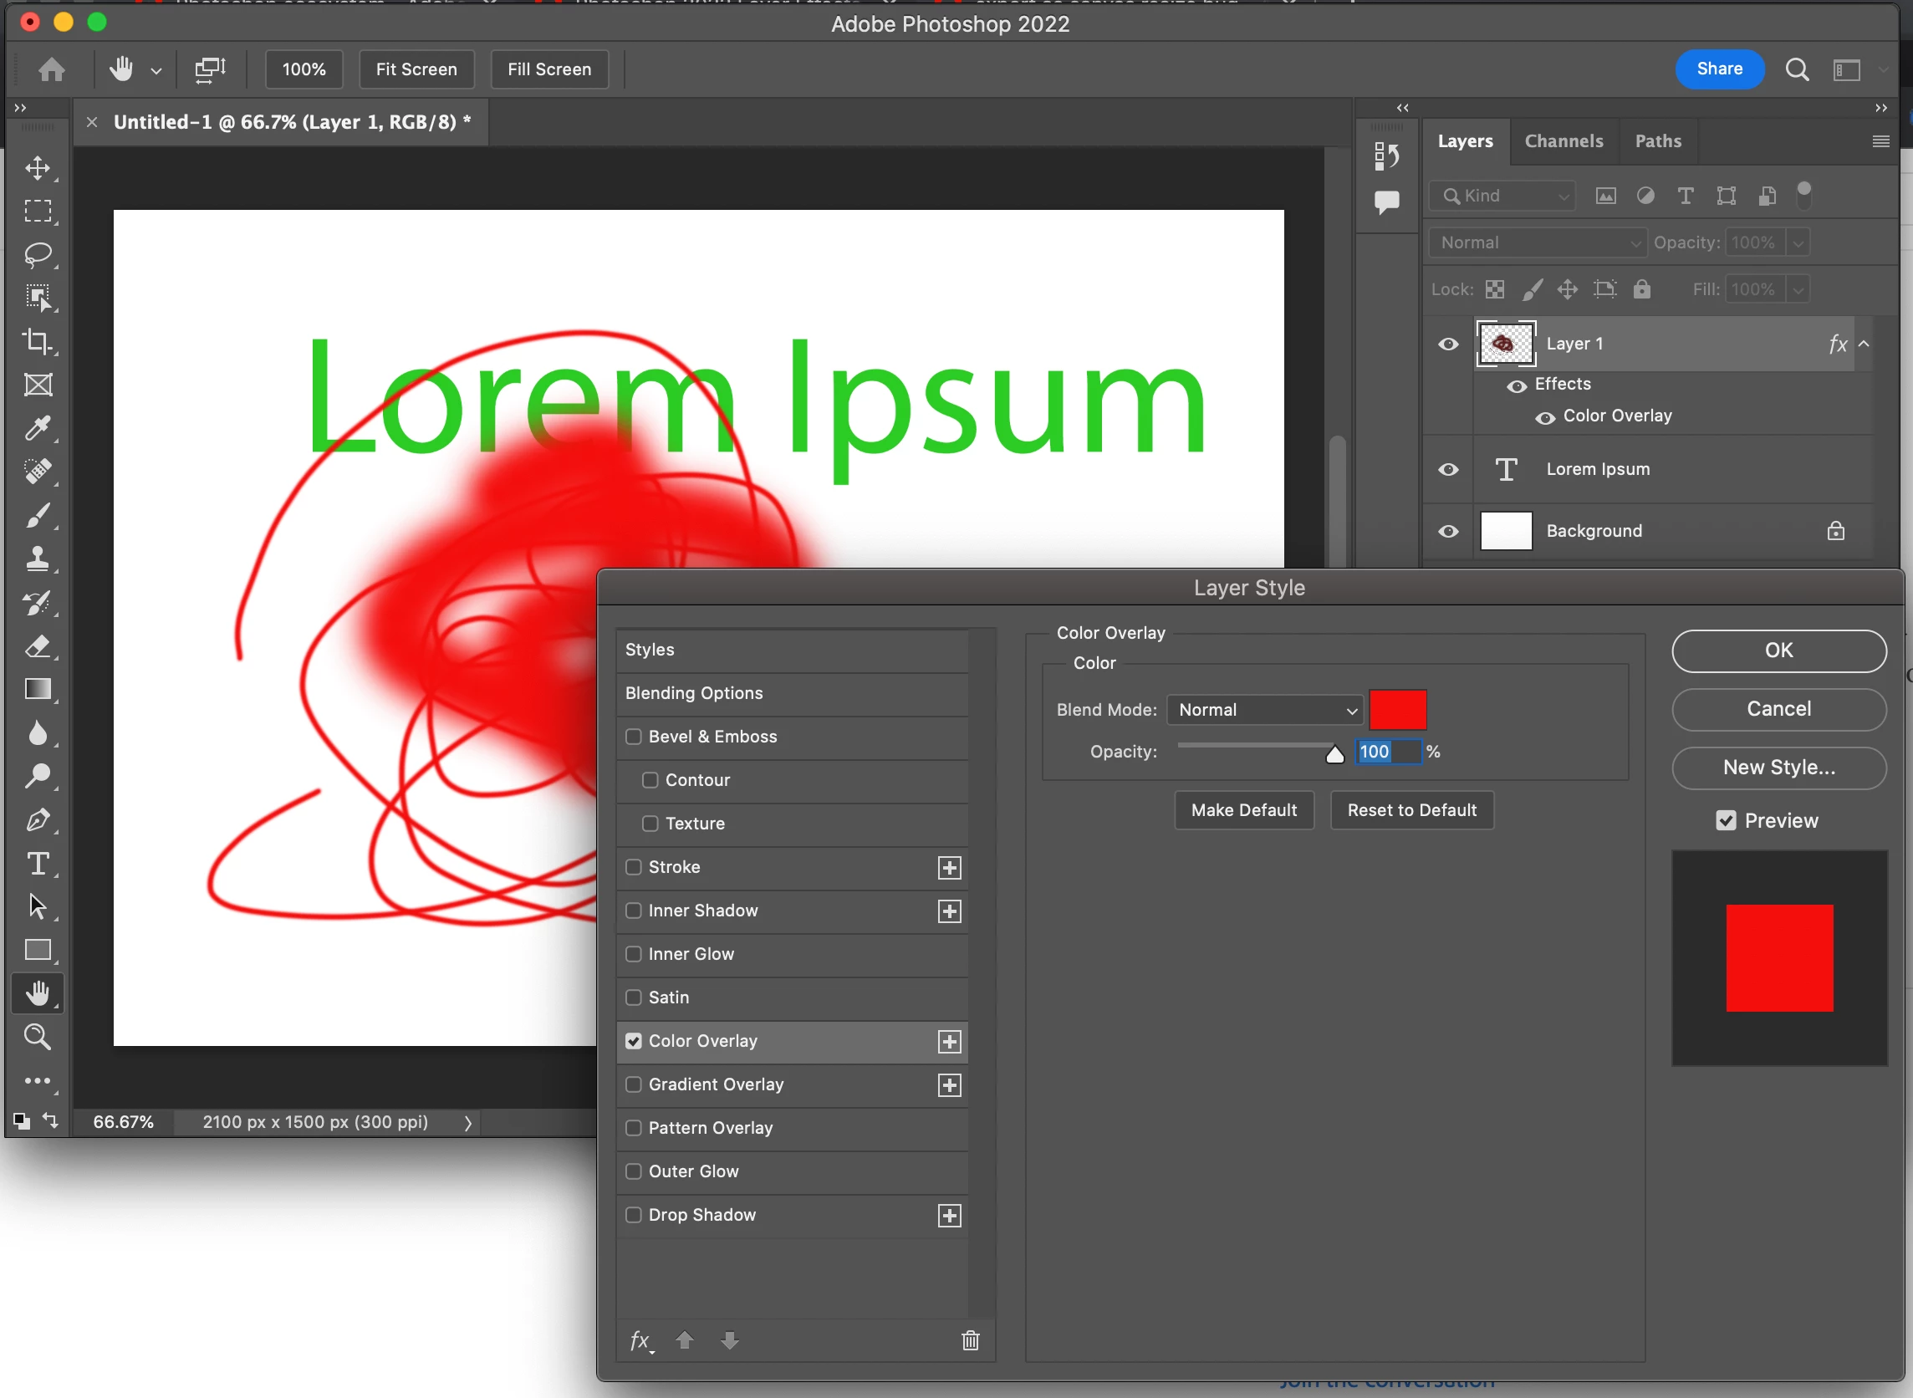Click the Make Default button

[1244, 810]
